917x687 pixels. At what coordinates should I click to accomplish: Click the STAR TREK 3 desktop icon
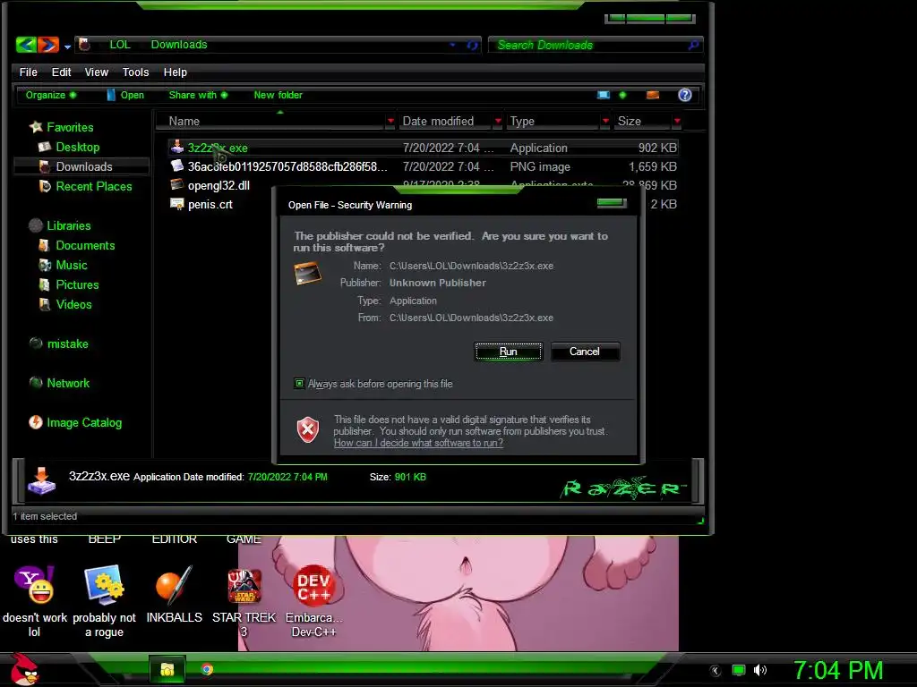pos(244,603)
